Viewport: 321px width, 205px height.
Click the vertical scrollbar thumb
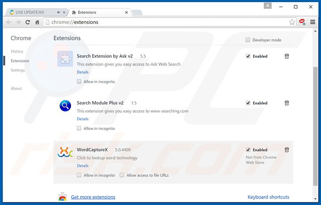point(315,126)
